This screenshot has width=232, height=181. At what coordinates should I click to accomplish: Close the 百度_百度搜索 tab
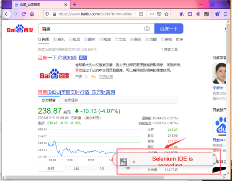pos(66,5)
